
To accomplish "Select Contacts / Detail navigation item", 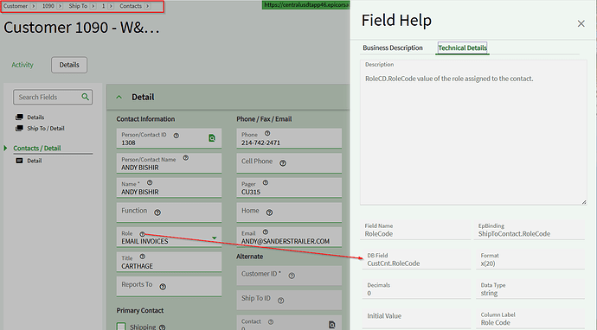I will coord(37,148).
